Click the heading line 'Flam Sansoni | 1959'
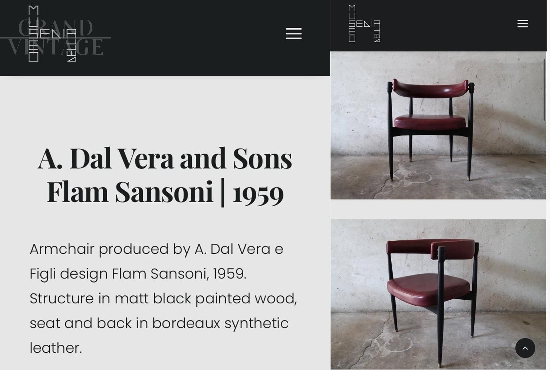The height and width of the screenshot is (370, 550). coord(165,192)
